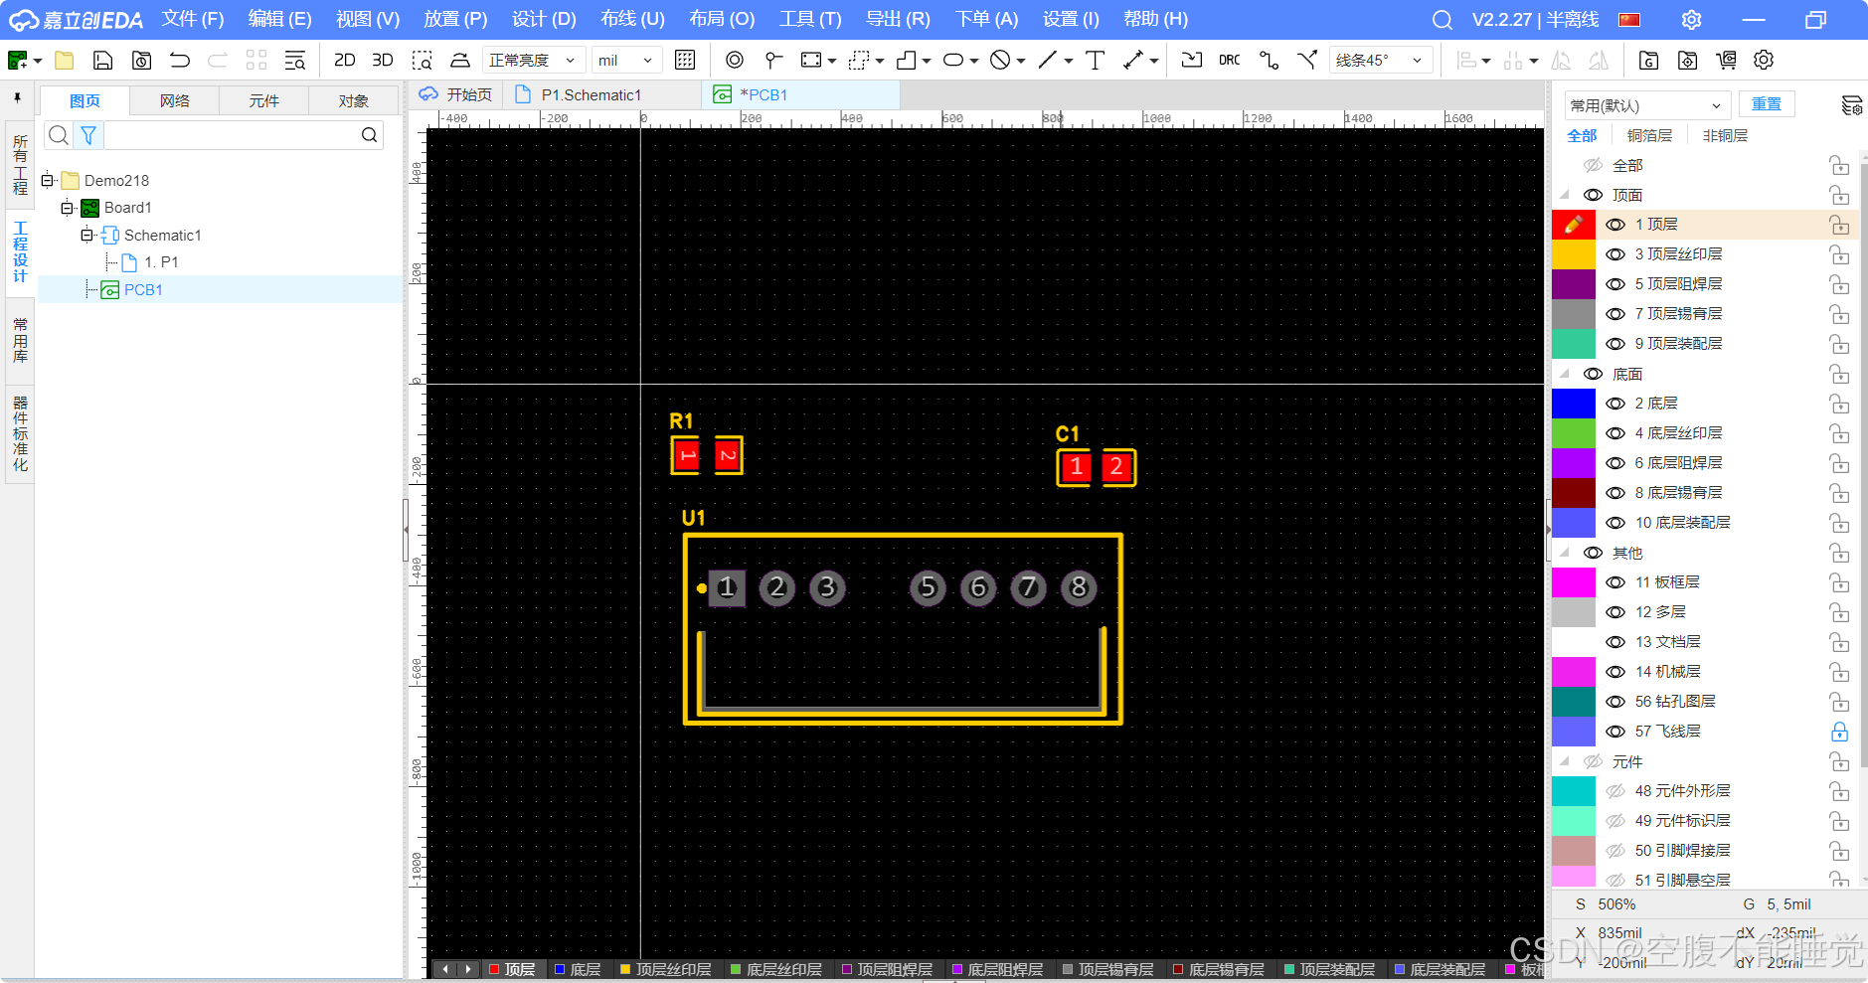Select the differential pair routing tool
Image resolution: width=1868 pixels, height=983 pixels.
(x=1307, y=61)
